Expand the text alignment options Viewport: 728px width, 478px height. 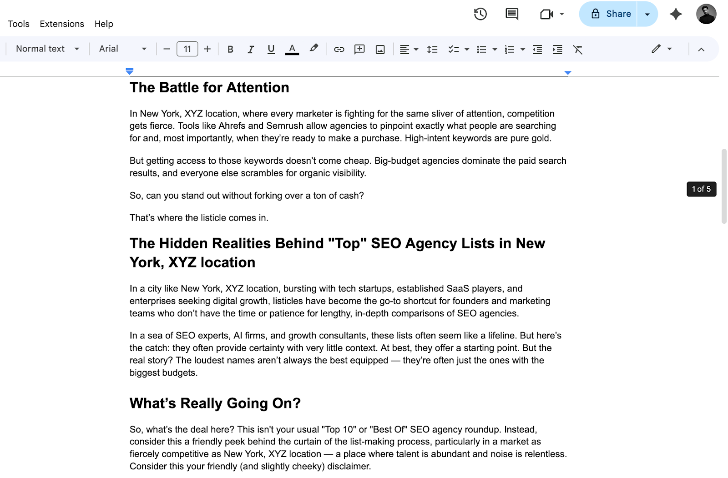[415, 49]
